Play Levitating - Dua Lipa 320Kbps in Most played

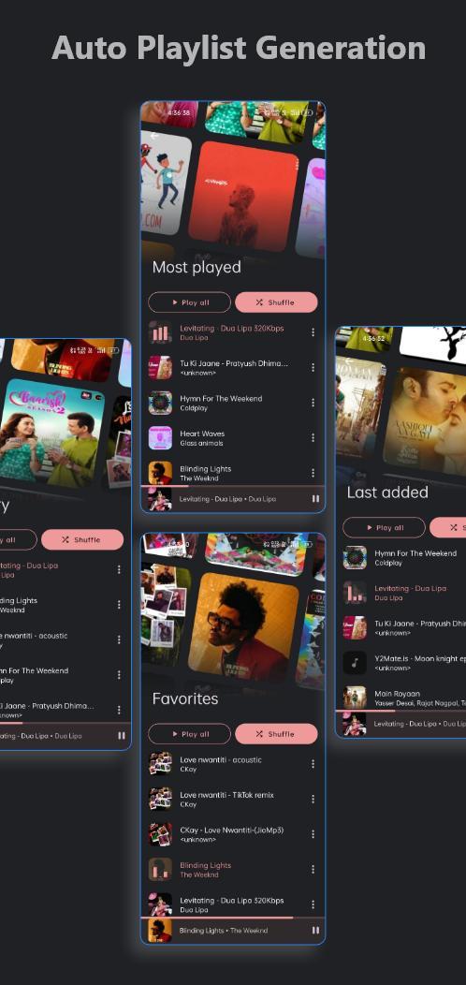click(x=233, y=332)
